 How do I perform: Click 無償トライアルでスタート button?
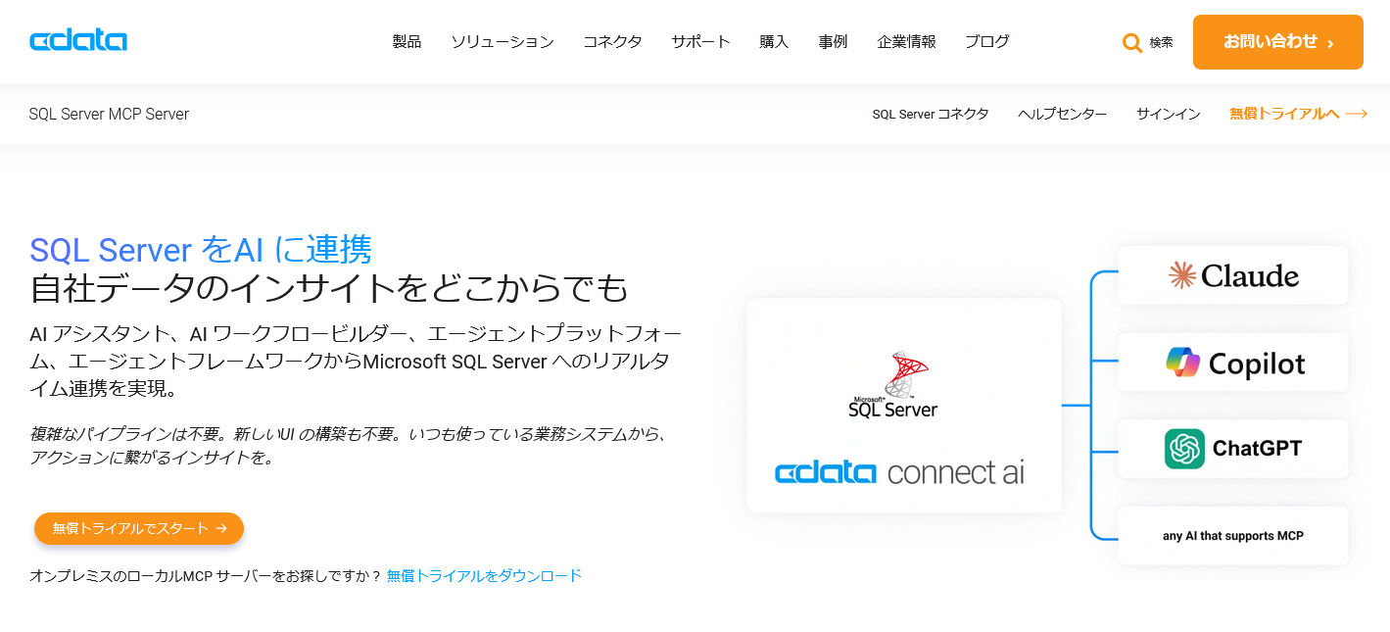pyautogui.click(x=139, y=528)
